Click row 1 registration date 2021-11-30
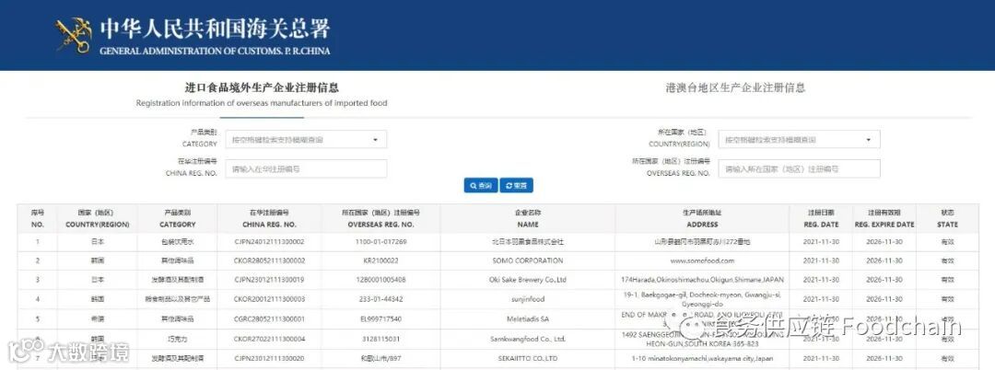The height and width of the screenshot is (370, 995). click(x=819, y=241)
